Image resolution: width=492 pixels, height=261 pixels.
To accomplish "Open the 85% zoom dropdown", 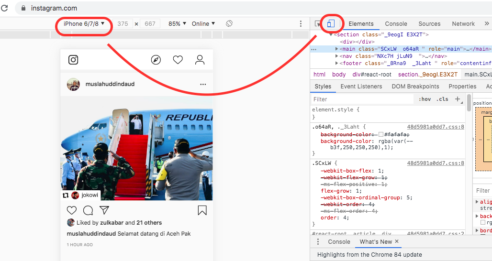I will (x=177, y=23).
